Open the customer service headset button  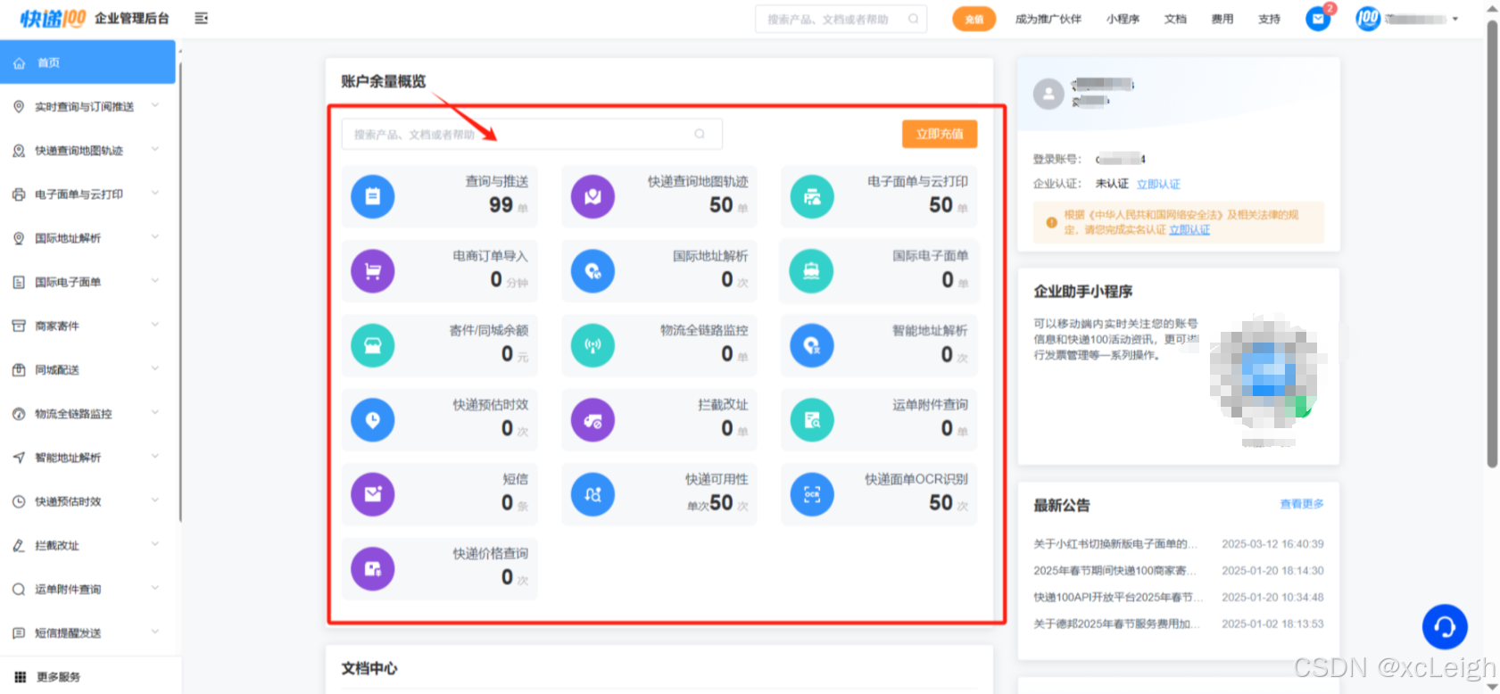point(1445,627)
